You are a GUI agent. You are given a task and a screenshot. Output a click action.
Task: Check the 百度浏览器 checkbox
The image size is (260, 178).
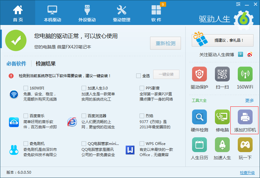(84, 116)
